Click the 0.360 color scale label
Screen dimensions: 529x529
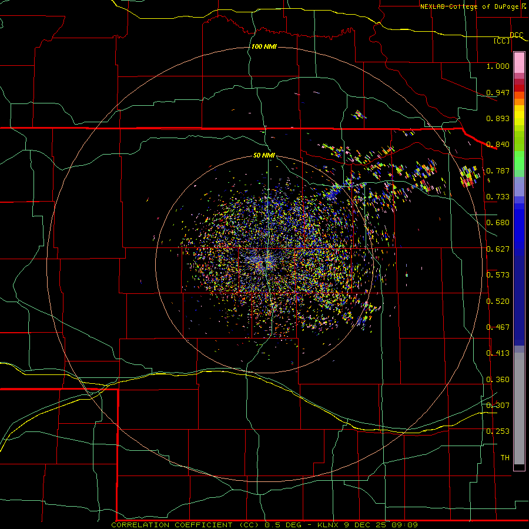[x=498, y=380]
